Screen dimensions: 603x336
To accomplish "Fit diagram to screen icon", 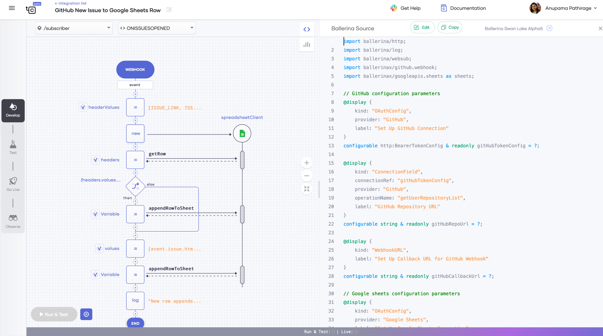I will tap(307, 189).
